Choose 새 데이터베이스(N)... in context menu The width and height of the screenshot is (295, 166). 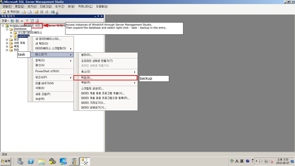(51, 39)
